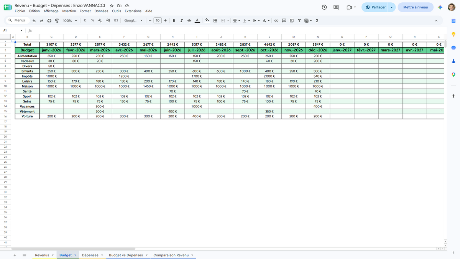Image resolution: width=460 pixels, height=259 pixels.
Task: Undo the last action
Action: tap(34, 21)
